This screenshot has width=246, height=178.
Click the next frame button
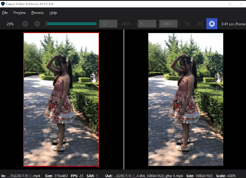[x=37, y=24]
